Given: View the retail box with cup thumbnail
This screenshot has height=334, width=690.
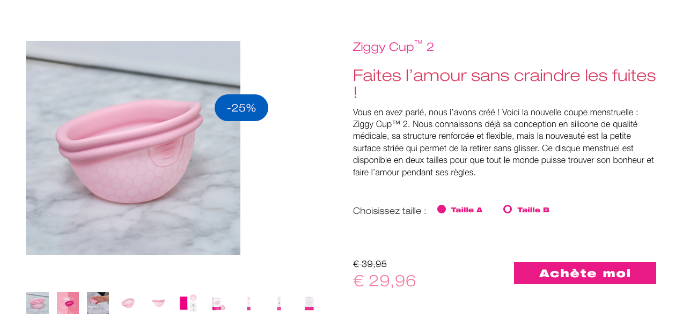Looking at the screenshot, I should [x=218, y=303].
